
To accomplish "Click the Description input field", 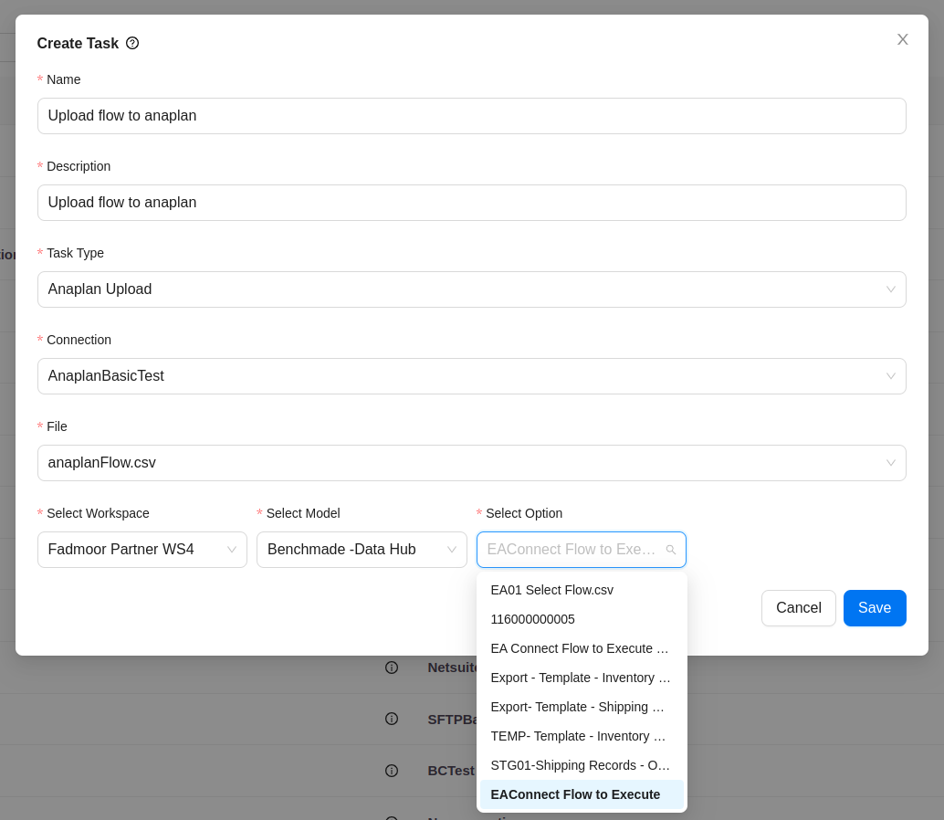I will 471,203.
